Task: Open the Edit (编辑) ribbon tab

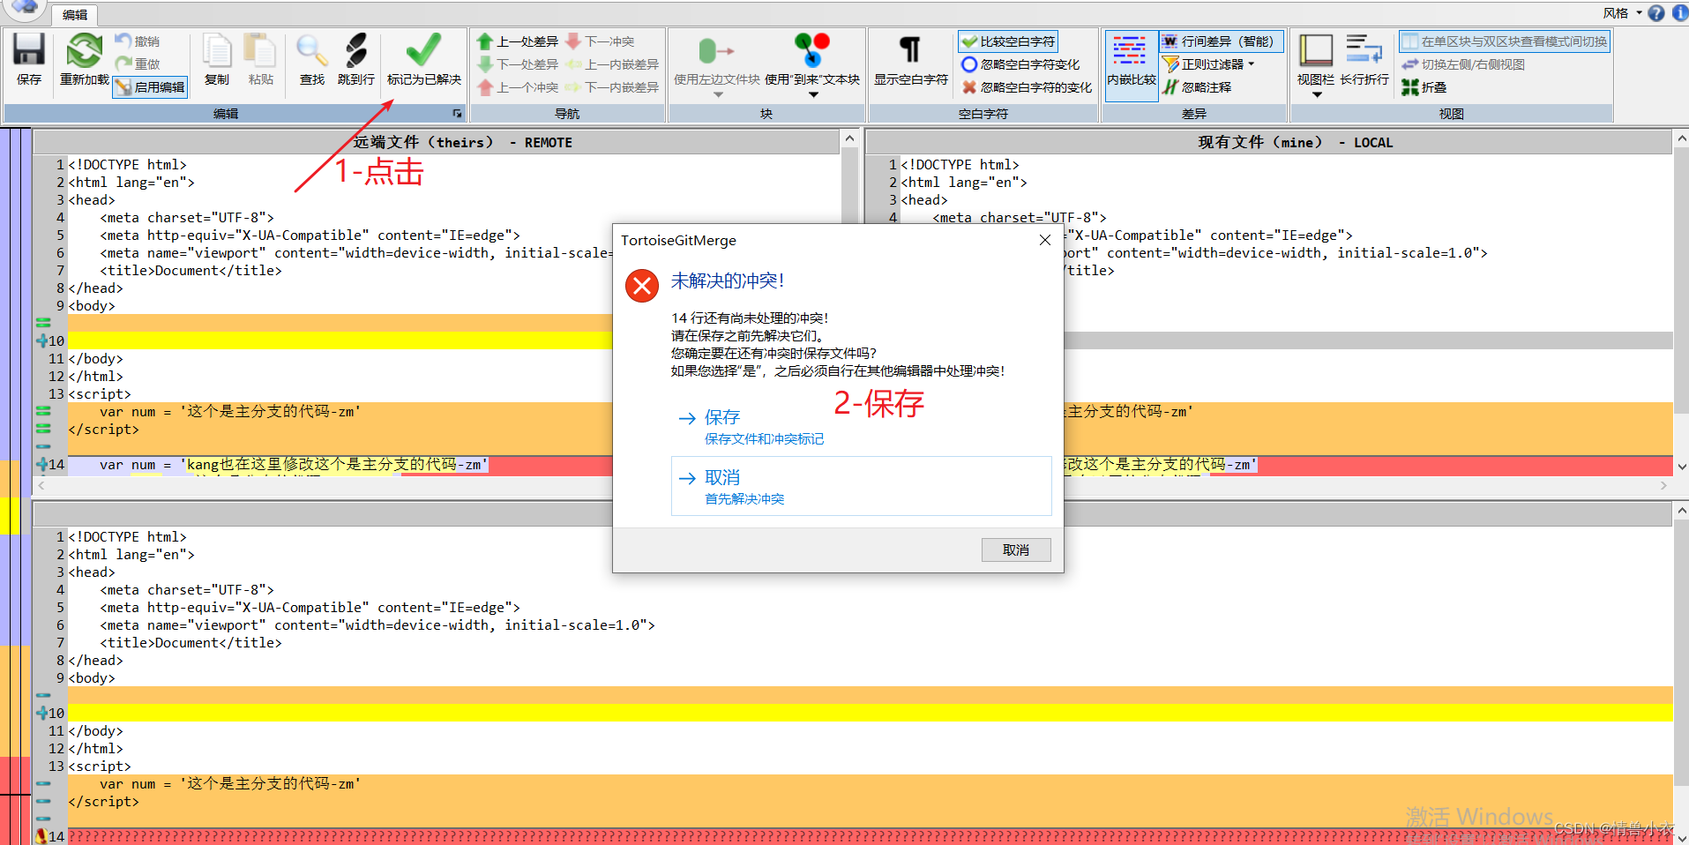Action: [75, 14]
